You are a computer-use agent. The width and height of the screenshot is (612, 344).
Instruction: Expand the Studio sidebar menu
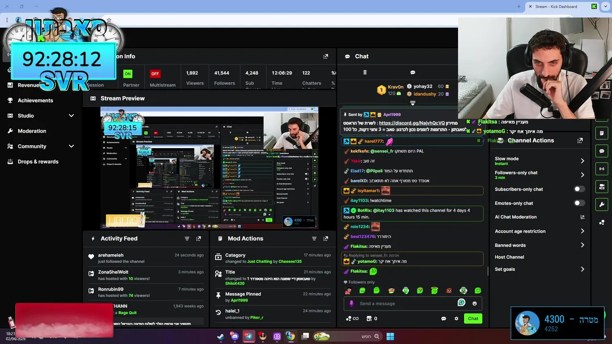71,116
